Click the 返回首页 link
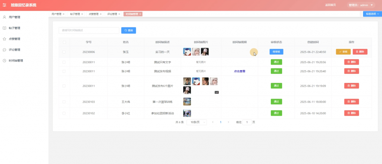 pos(331,5)
